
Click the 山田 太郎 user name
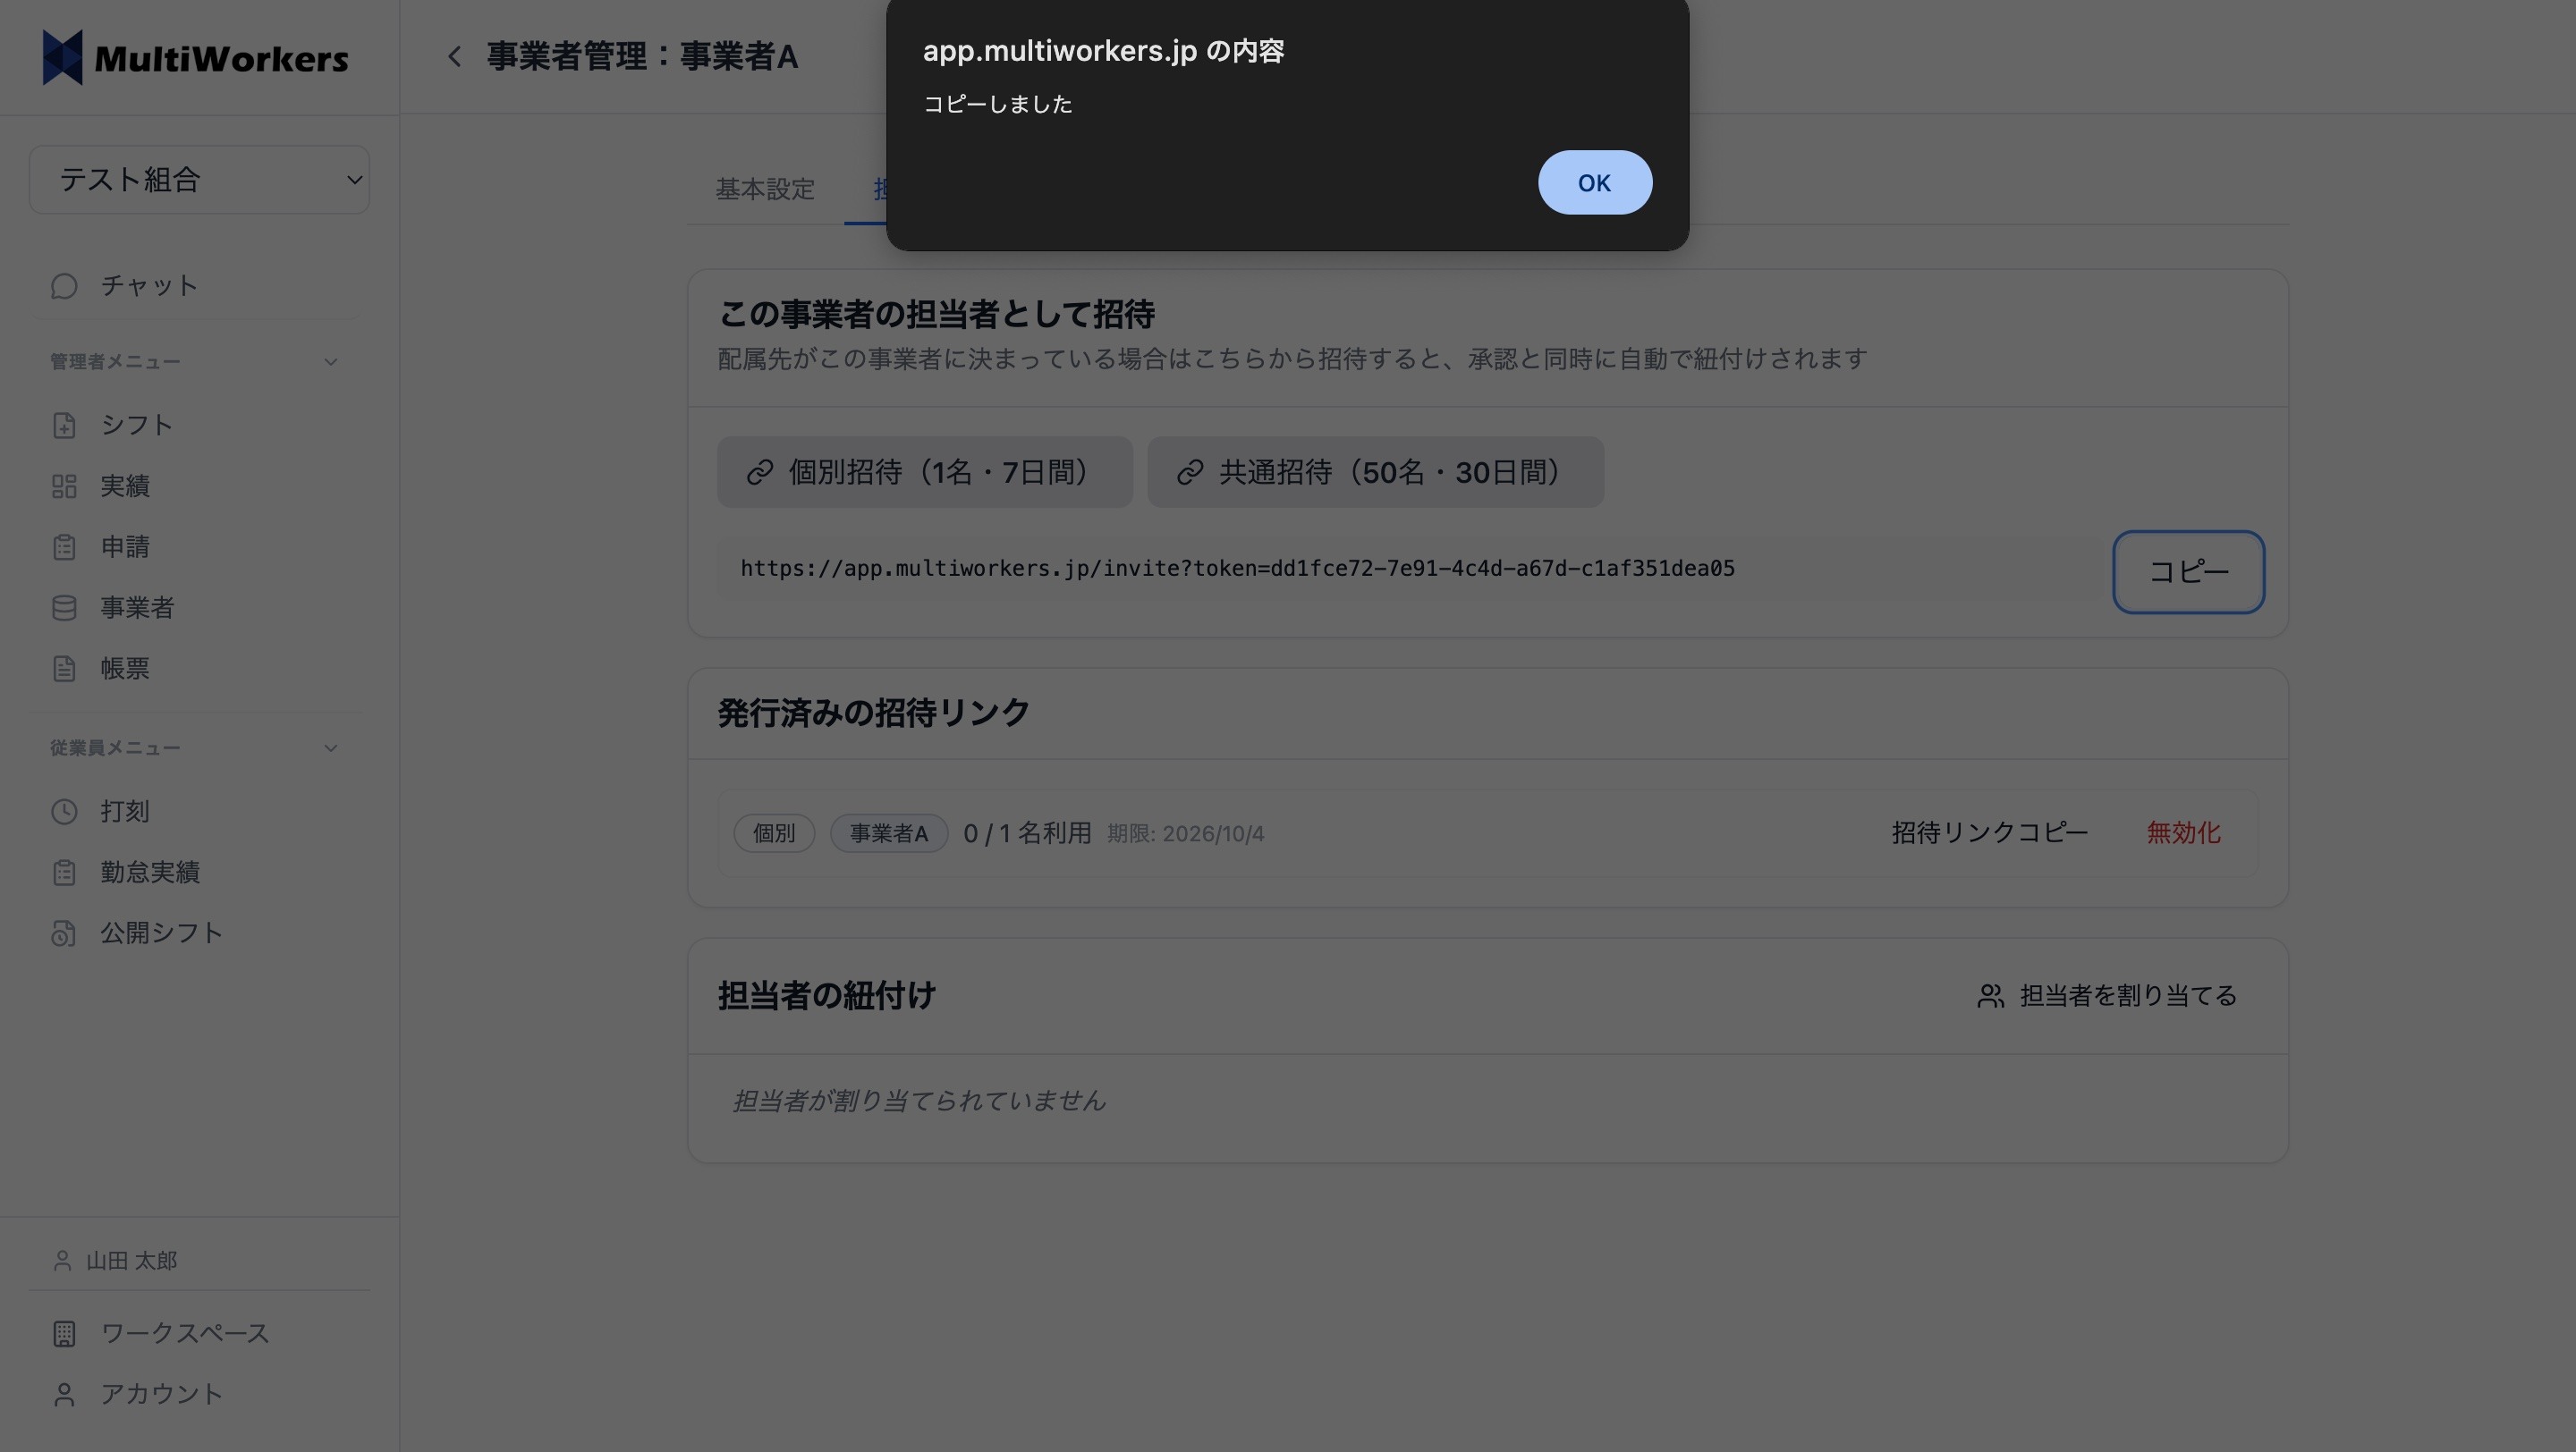click(131, 1260)
